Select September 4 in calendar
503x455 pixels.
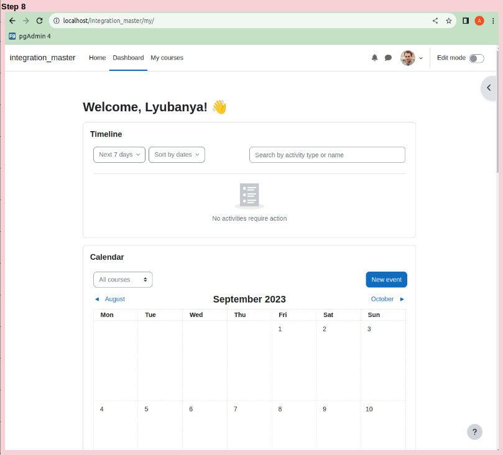pos(102,409)
